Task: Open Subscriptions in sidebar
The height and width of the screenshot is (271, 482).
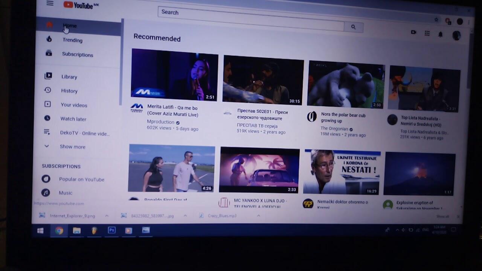Action: click(x=77, y=55)
